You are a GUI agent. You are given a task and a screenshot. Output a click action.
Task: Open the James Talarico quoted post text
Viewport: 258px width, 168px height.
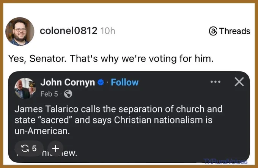pos(118,120)
